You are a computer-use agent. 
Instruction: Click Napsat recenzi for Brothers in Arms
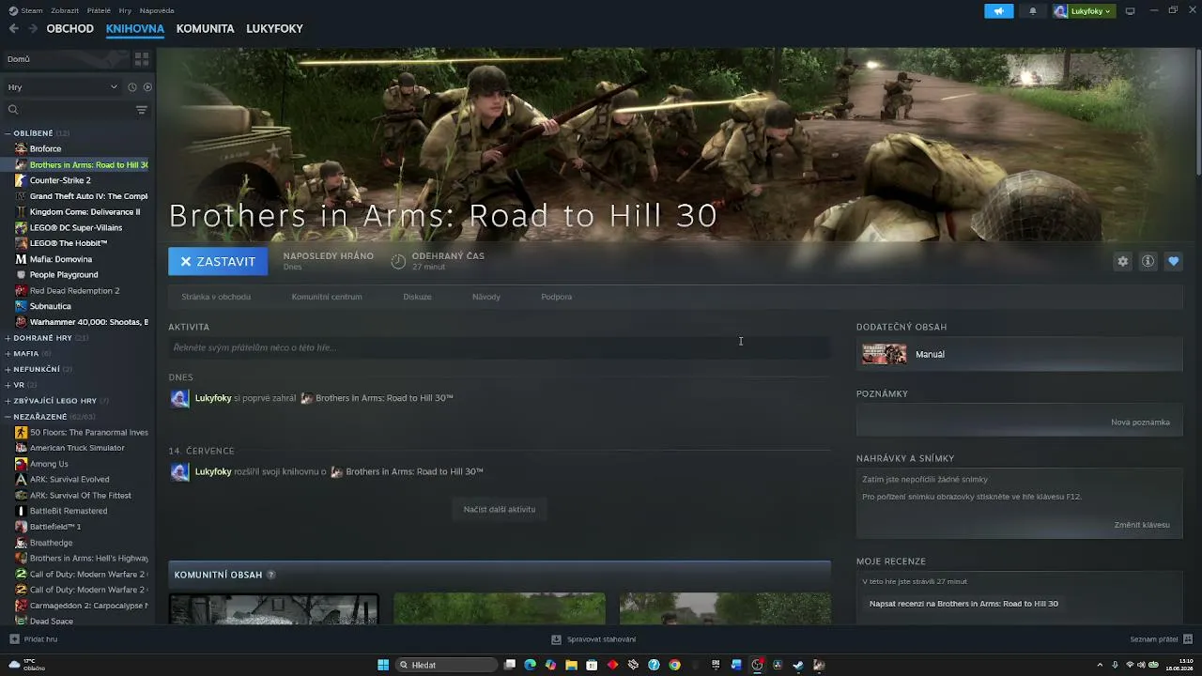click(x=963, y=604)
